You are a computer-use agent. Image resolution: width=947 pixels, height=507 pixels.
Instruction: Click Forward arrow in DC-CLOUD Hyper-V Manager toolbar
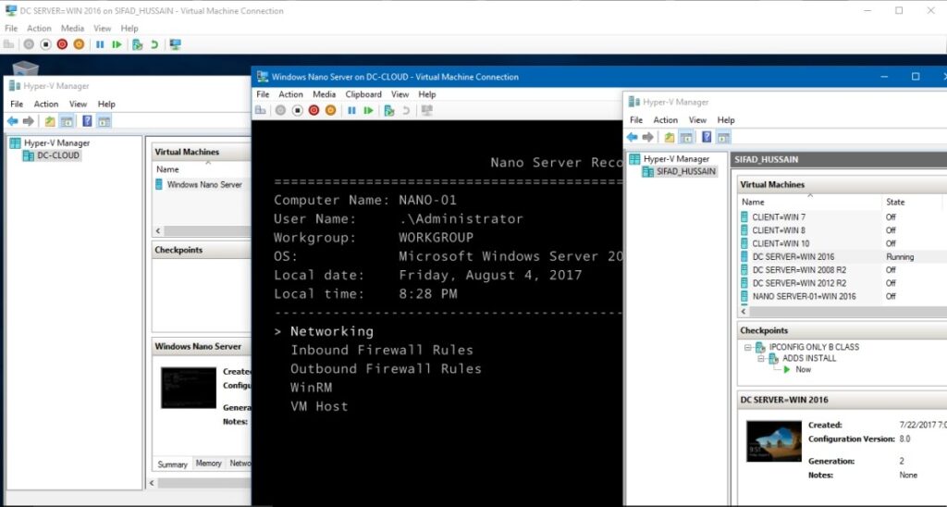(x=29, y=121)
